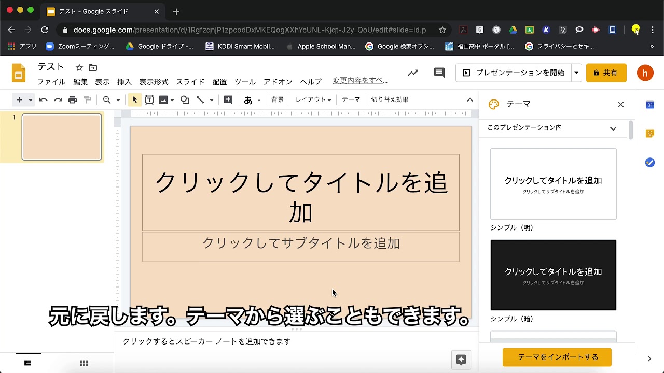
Task: Close the テーマ theme panel
Action: point(621,105)
